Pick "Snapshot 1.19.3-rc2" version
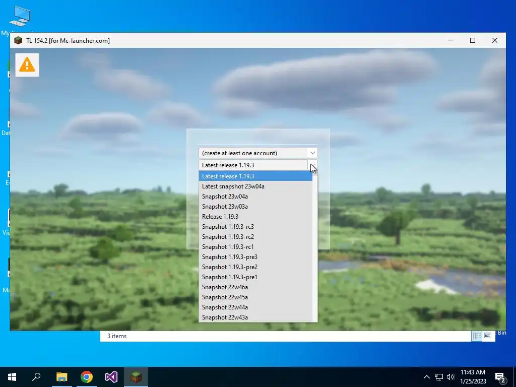Viewport: 516px width, 387px height. click(255, 237)
